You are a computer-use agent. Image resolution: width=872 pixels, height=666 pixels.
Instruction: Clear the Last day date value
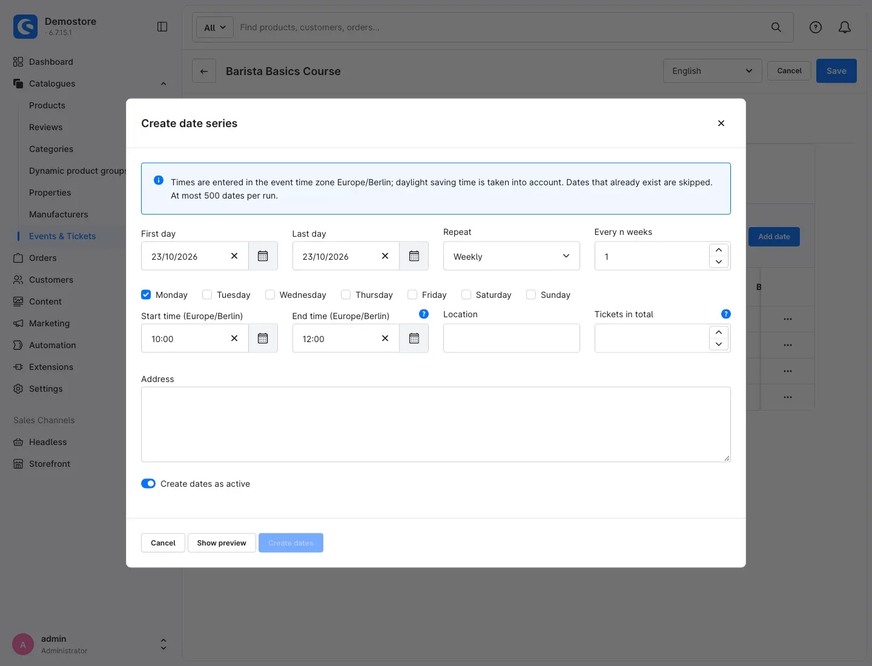(x=385, y=256)
